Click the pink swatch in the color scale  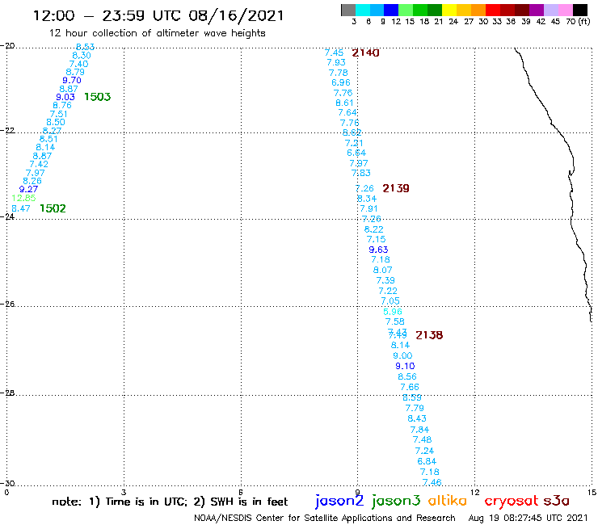pos(566,10)
